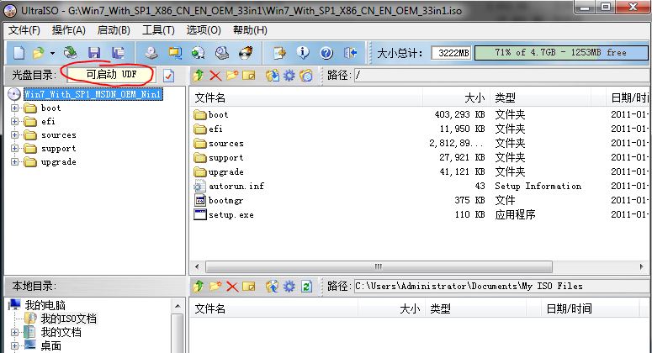Open the dropdown arrow next to Open icon
Image resolution: width=652 pixels, height=353 pixels.
pos(52,52)
